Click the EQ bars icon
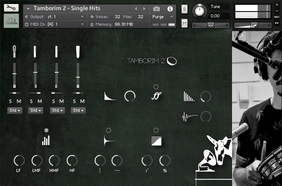 point(46,140)
